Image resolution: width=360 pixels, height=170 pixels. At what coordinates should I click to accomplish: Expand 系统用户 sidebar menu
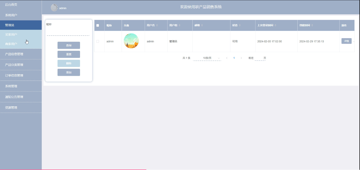(x=21, y=15)
